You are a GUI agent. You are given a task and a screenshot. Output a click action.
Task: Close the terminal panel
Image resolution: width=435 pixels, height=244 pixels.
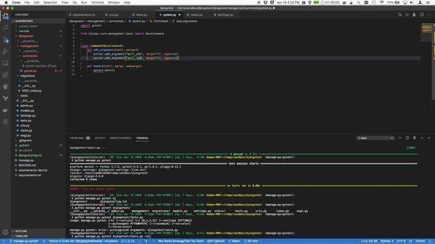[429, 138]
